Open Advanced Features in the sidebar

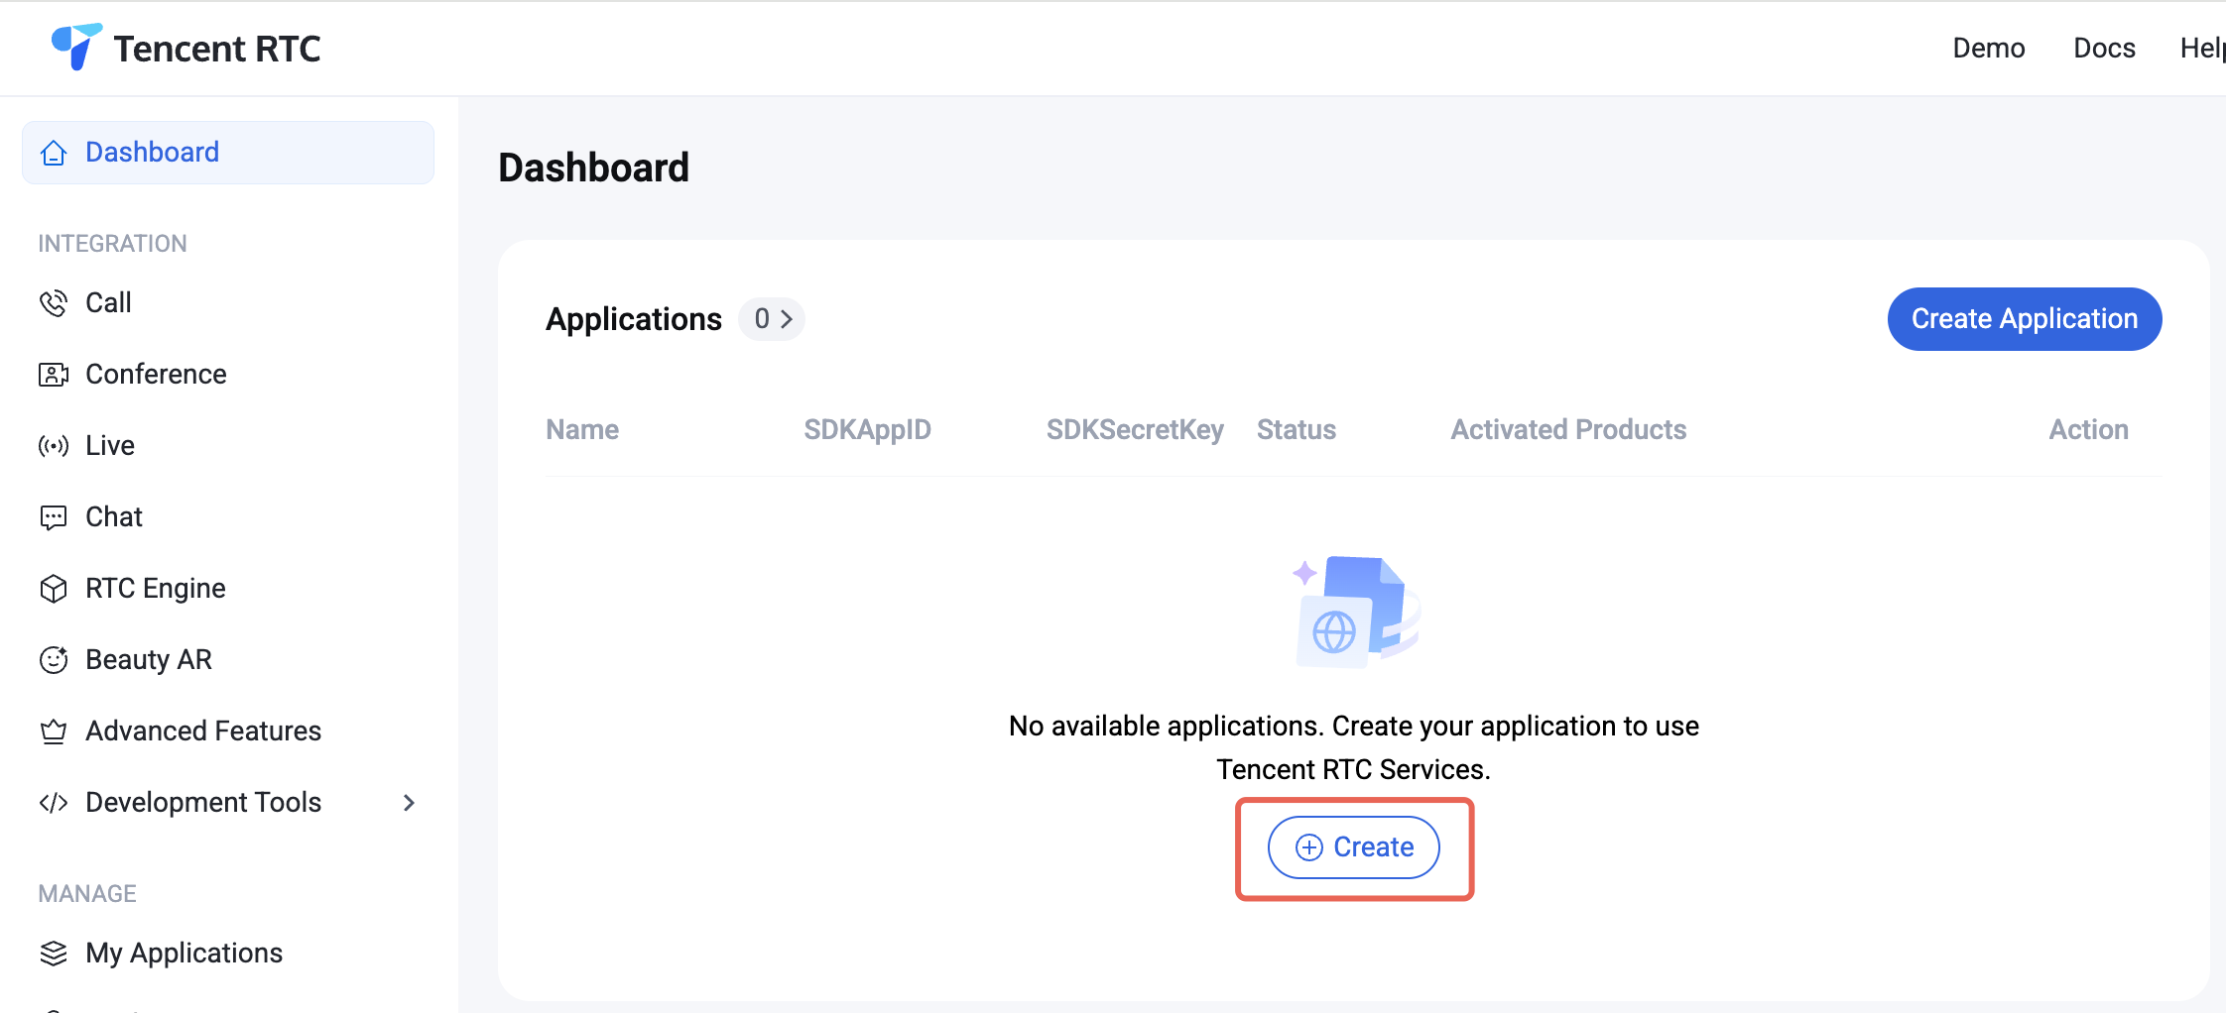(x=228, y=732)
